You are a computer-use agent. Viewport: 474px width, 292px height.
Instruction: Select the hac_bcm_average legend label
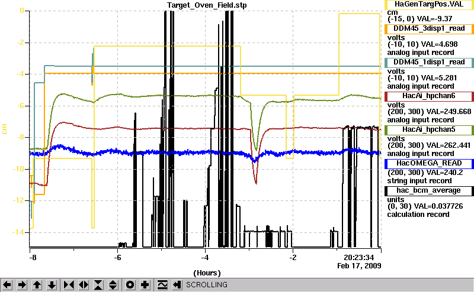[x=429, y=191]
